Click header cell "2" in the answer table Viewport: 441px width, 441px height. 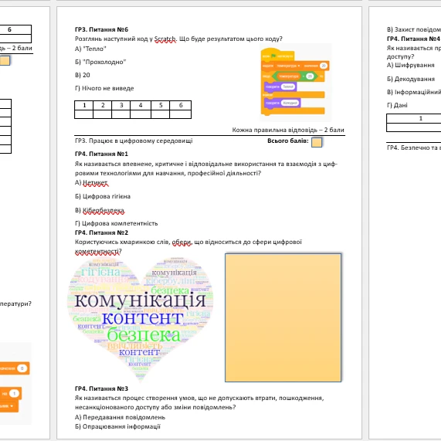click(103, 105)
